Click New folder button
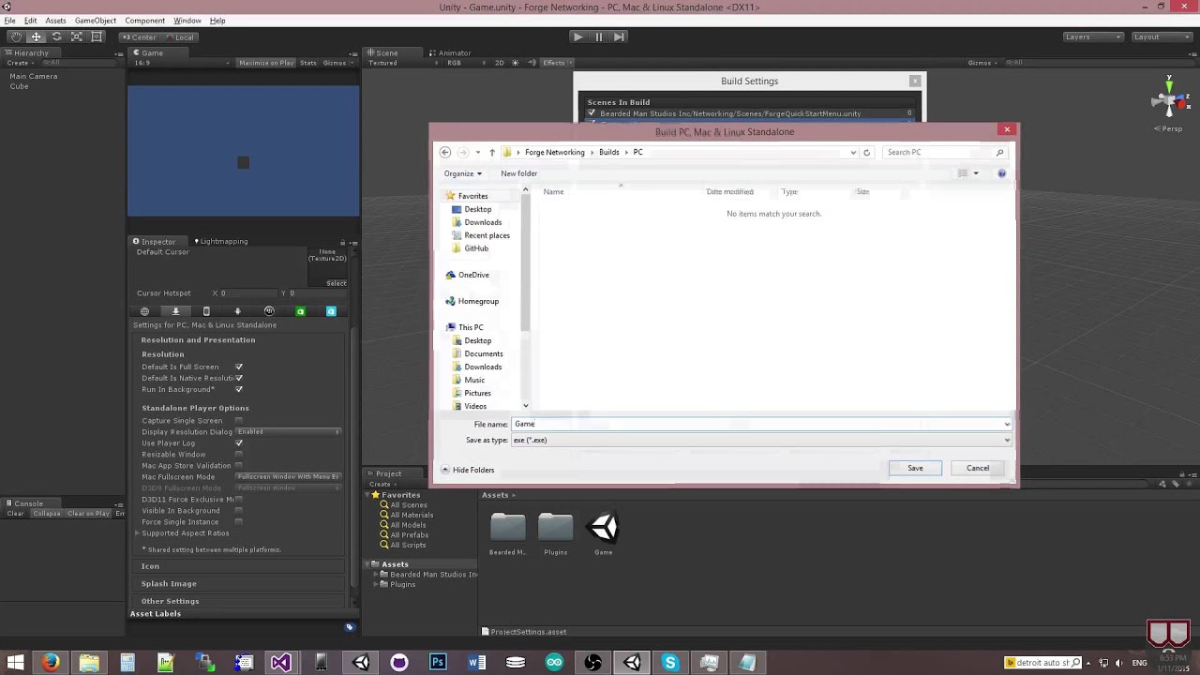The width and height of the screenshot is (1200, 675). (x=518, y=173)
